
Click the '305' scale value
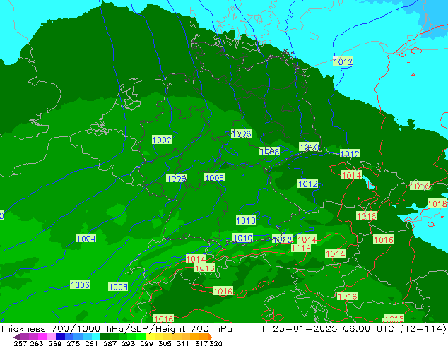[165, 343]
